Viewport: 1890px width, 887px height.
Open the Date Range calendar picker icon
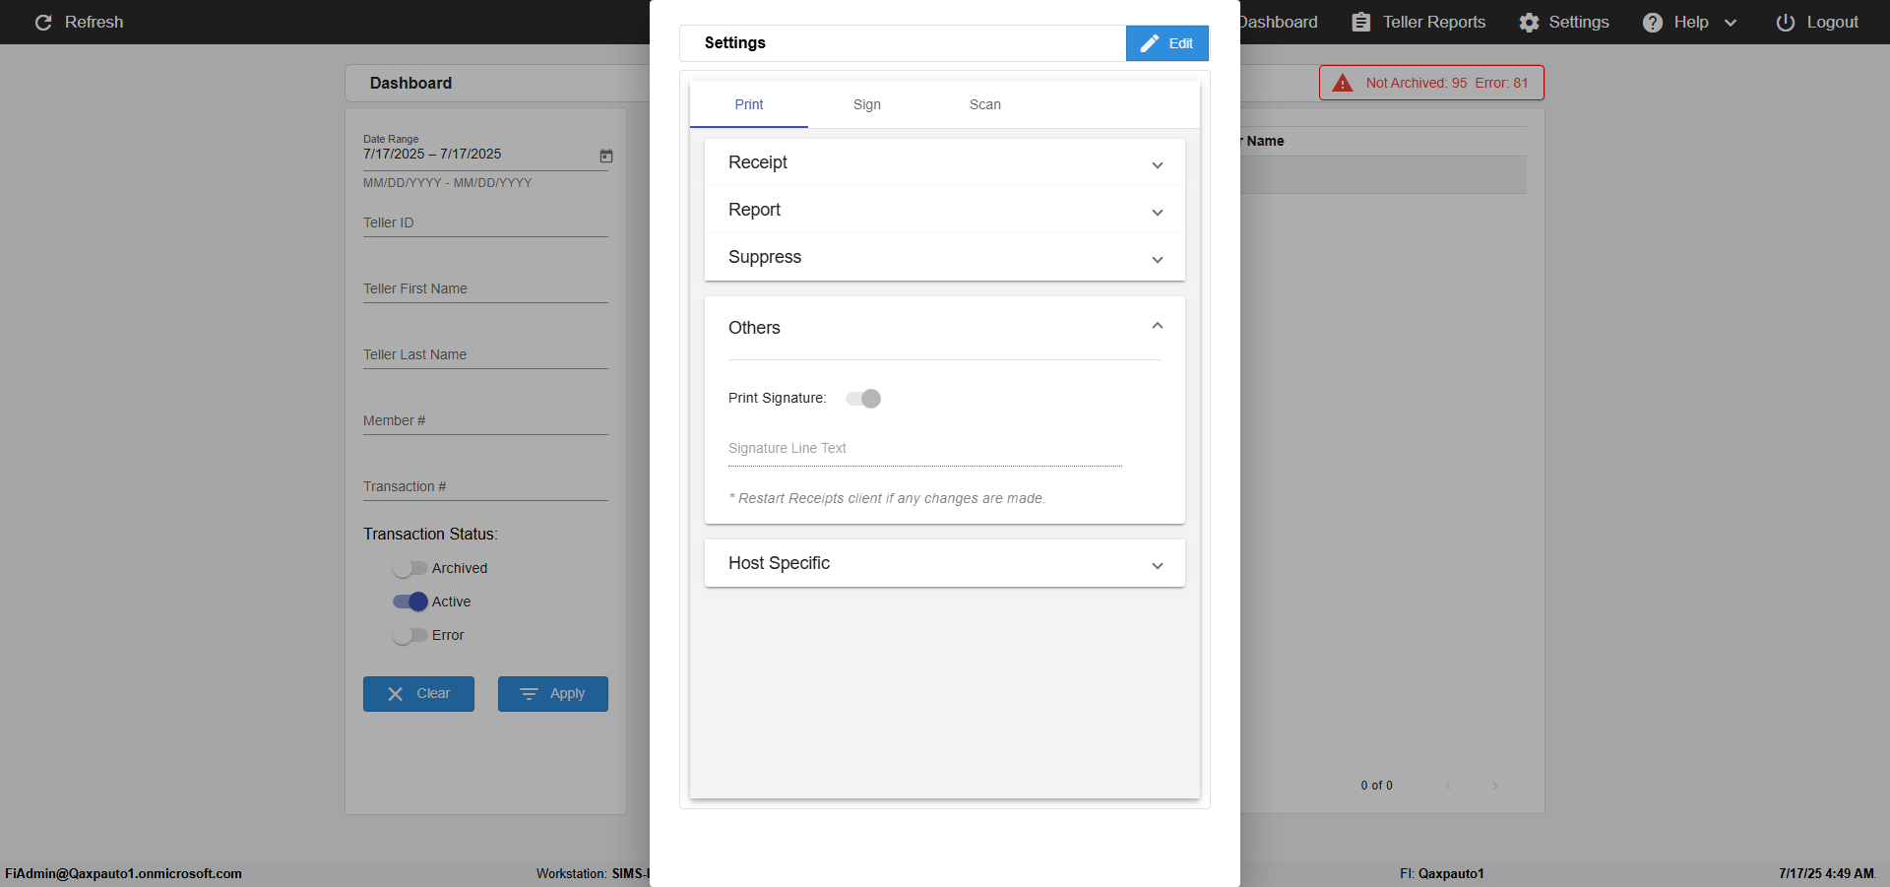point(606,156)
